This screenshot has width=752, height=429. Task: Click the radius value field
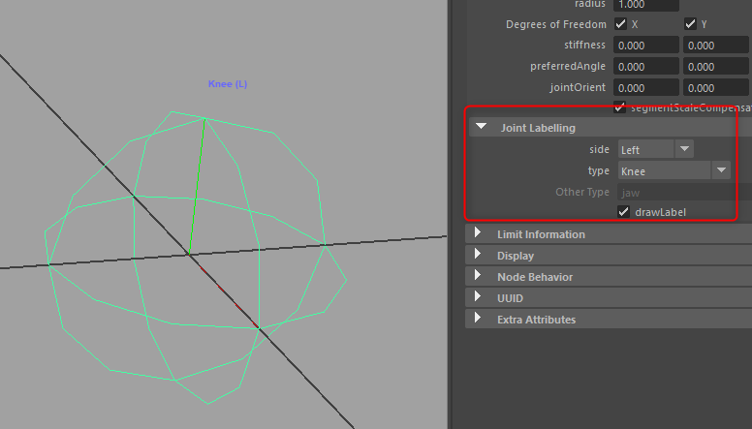coord(645,5)
